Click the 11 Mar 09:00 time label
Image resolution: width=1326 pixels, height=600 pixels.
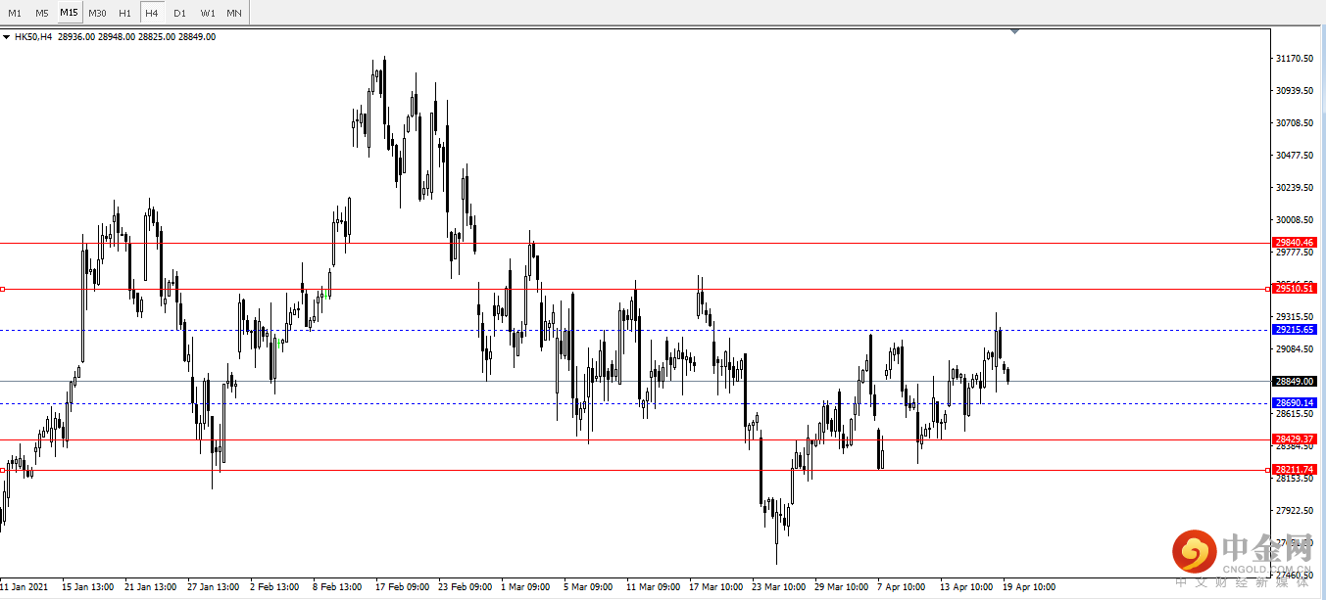coord(653,587)
